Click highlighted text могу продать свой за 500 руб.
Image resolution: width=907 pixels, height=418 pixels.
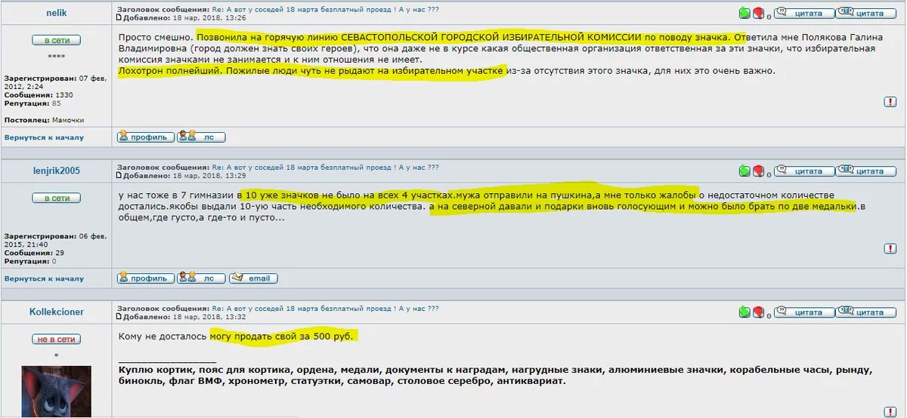[x=281, y=335]
